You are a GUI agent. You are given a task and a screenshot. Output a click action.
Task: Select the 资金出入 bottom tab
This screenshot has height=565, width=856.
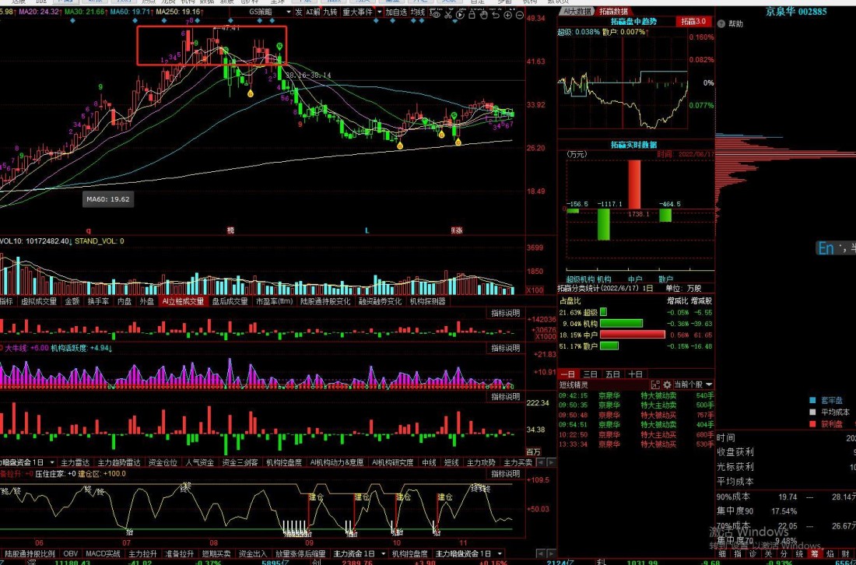pyautogui.click(x=253, y=553)
